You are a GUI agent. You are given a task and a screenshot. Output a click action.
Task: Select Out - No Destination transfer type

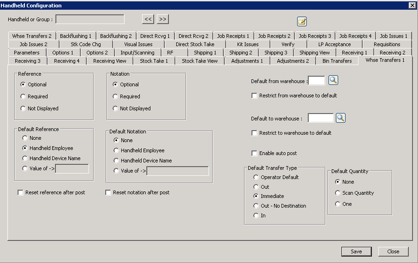(256, 206)
